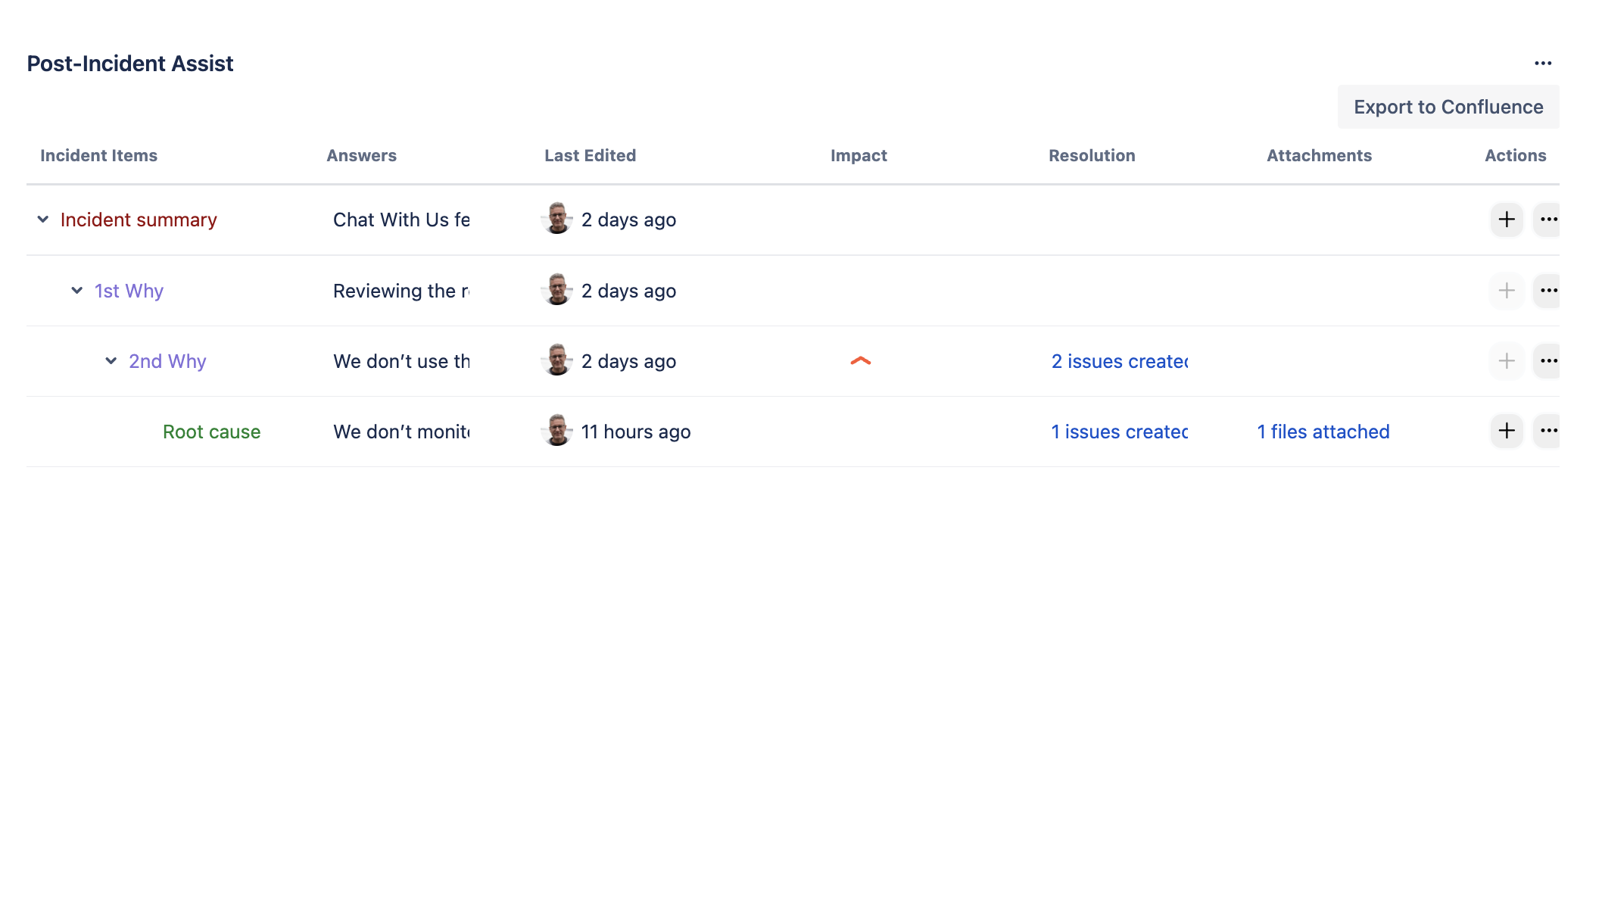The width and height of the screenshot is (1602, 910).
Task: Open the 1 issues created link
Action: pos(1119,432)
